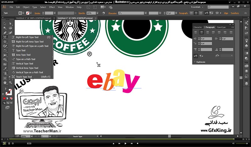Swap fill and stroke default colors icon
This screenshot has height=147, width=251.
[x=4, y=94]
